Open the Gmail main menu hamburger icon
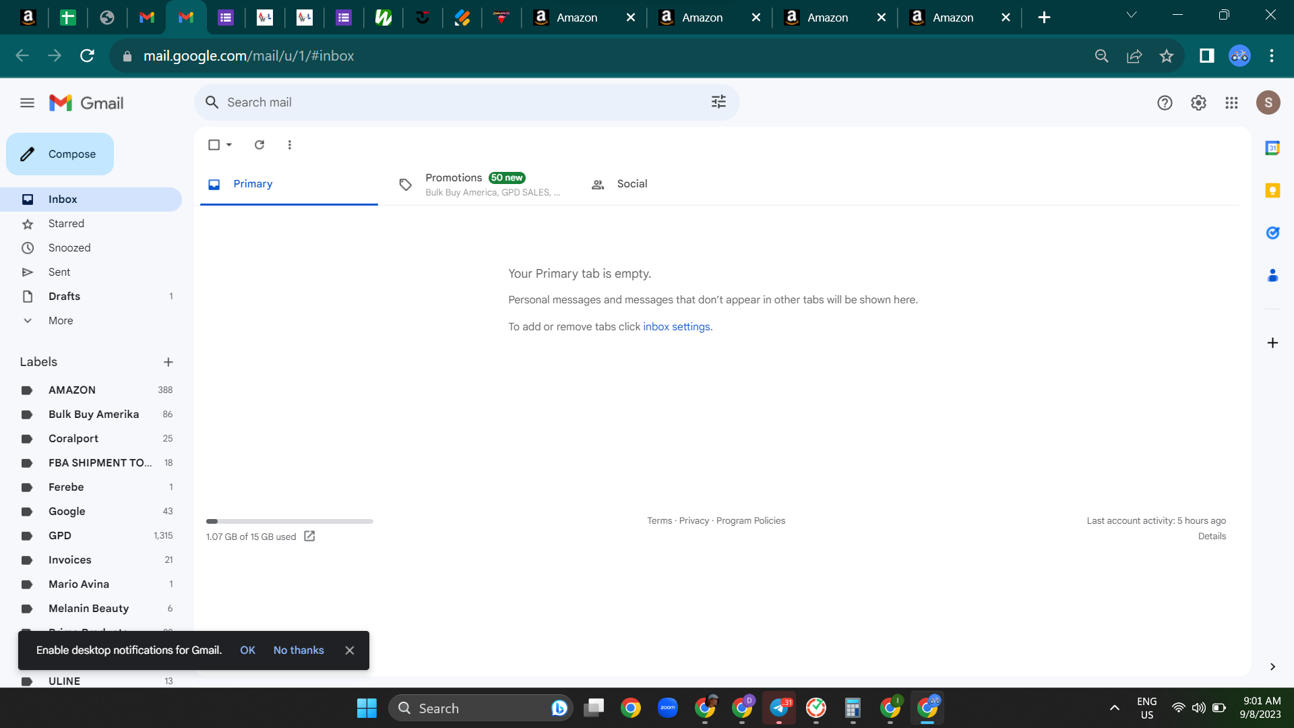Screen dimensions: 1294x728 [27, 102]
